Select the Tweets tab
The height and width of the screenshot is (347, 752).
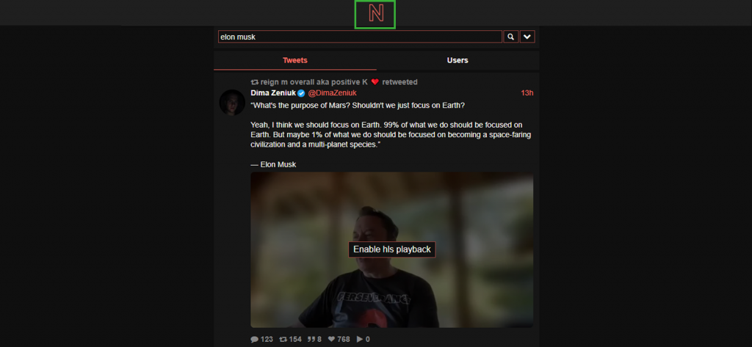click(x=295, y=60)
